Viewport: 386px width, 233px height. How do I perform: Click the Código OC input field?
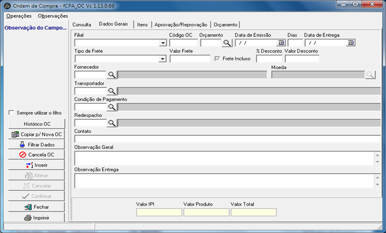coord(183,43)
